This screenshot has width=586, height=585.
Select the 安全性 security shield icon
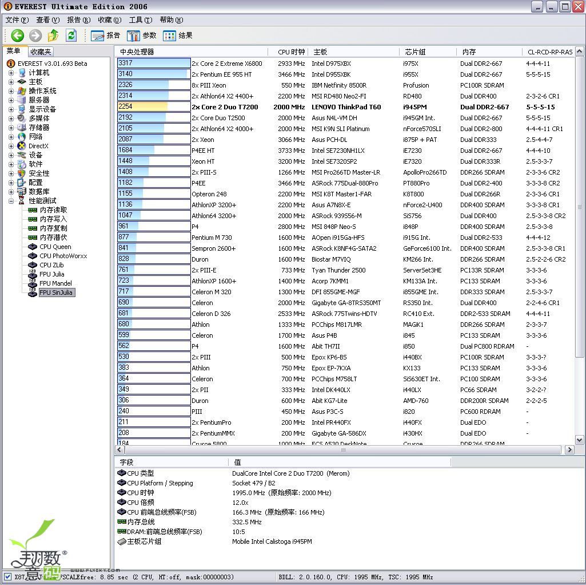(x=22, y=173)
